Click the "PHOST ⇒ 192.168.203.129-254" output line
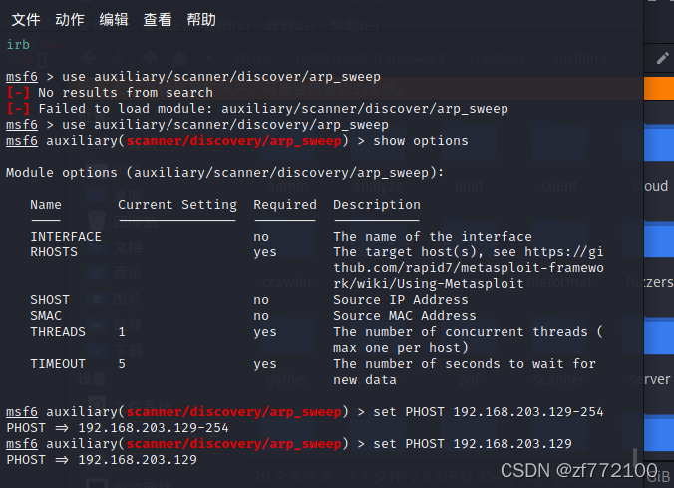The height and width of the screenshot is (488, 674). pos(118,428)
